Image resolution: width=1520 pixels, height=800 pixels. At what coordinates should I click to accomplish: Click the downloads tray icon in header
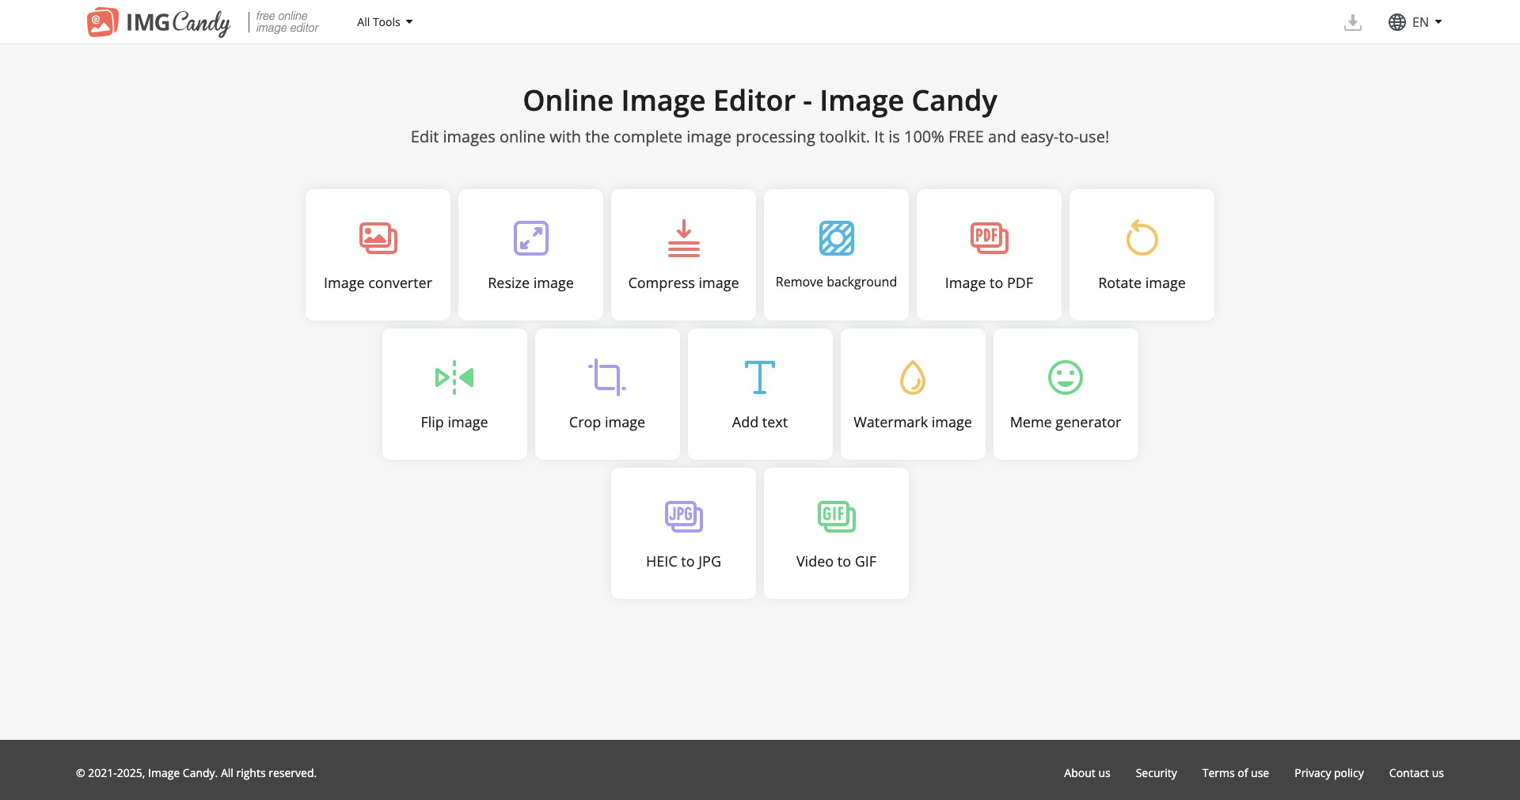(x=1353, y=22)
